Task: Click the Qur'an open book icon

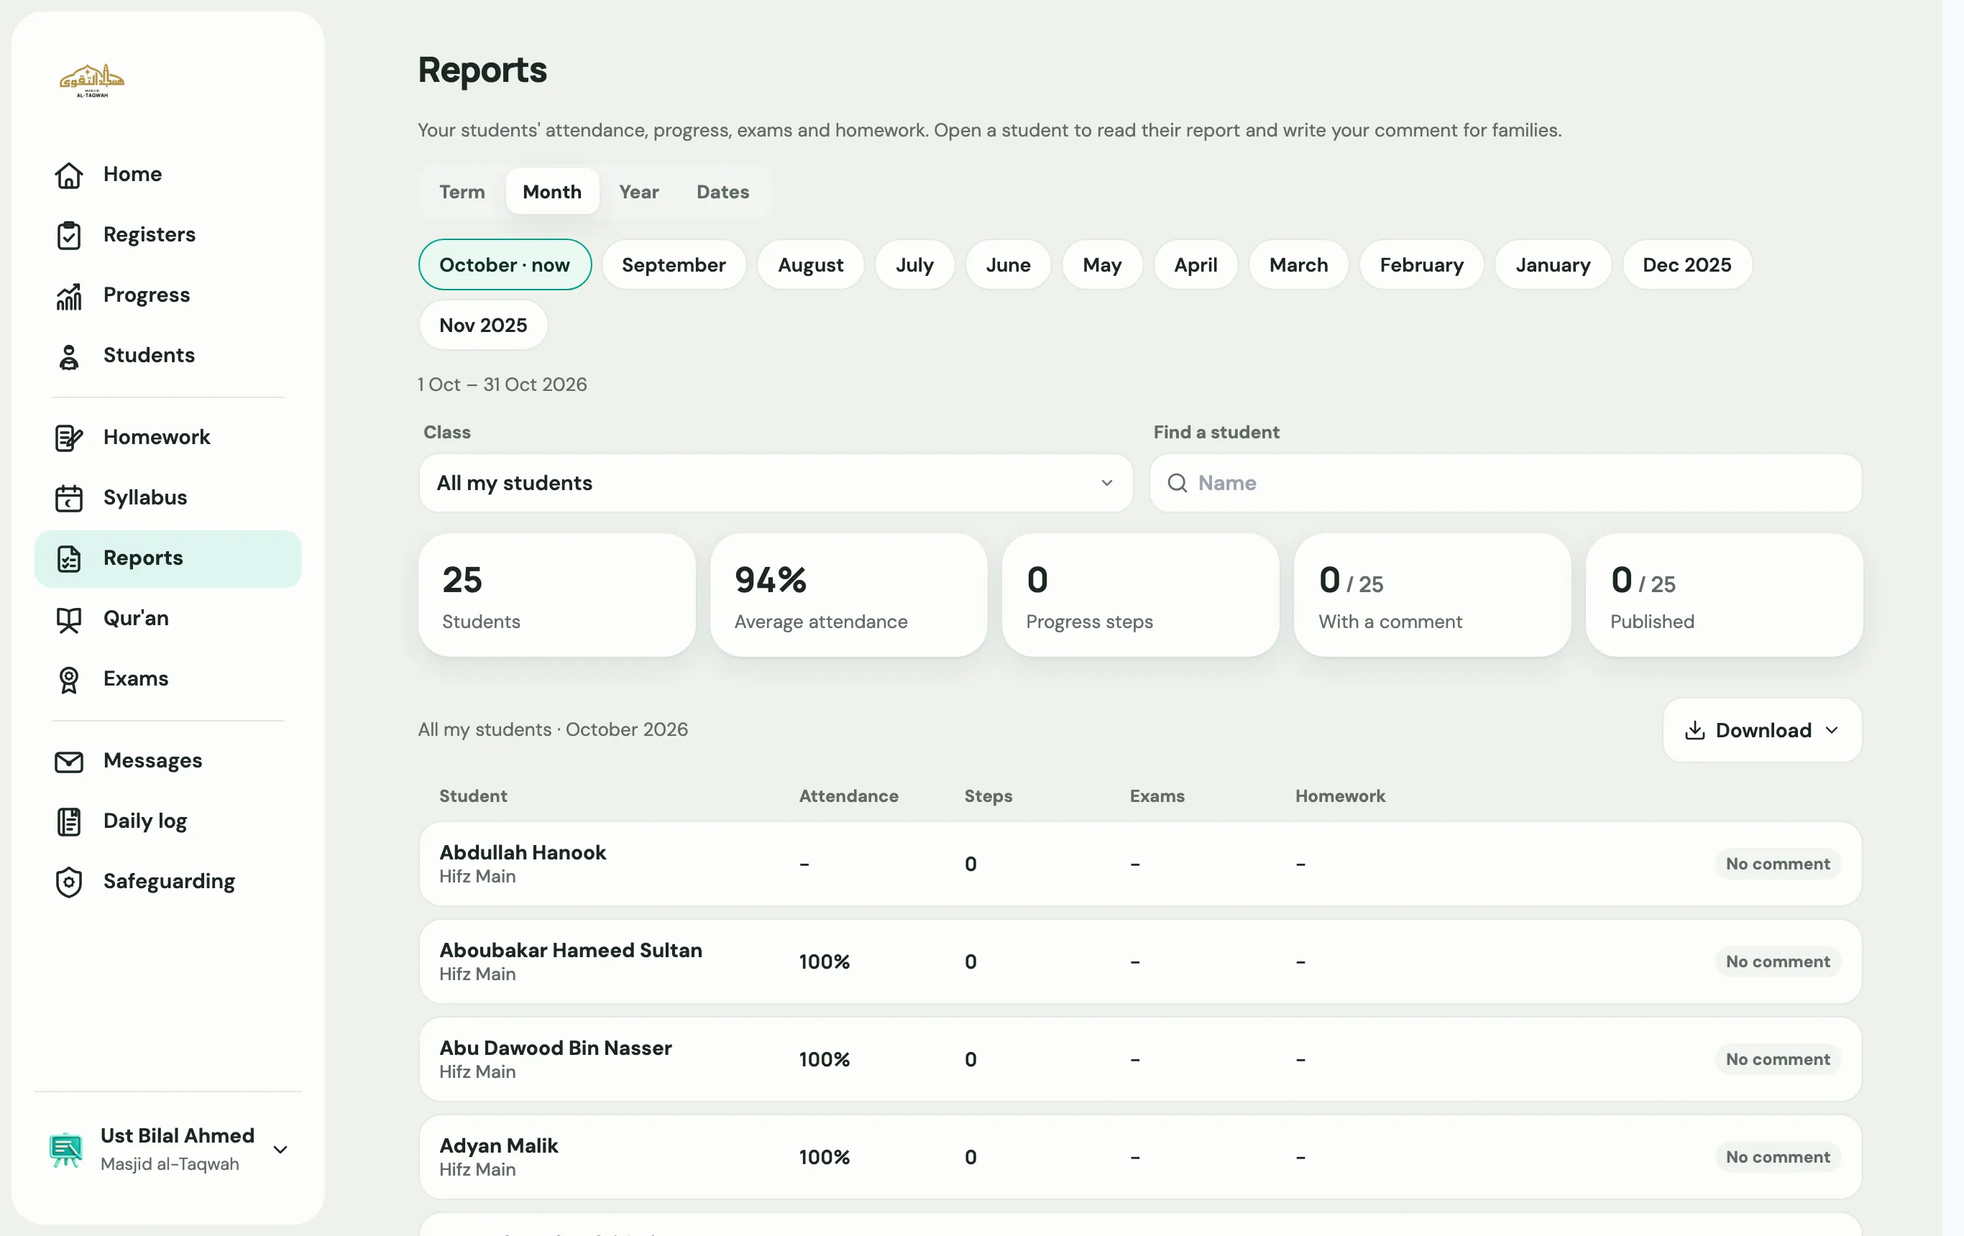Action: 68,619
